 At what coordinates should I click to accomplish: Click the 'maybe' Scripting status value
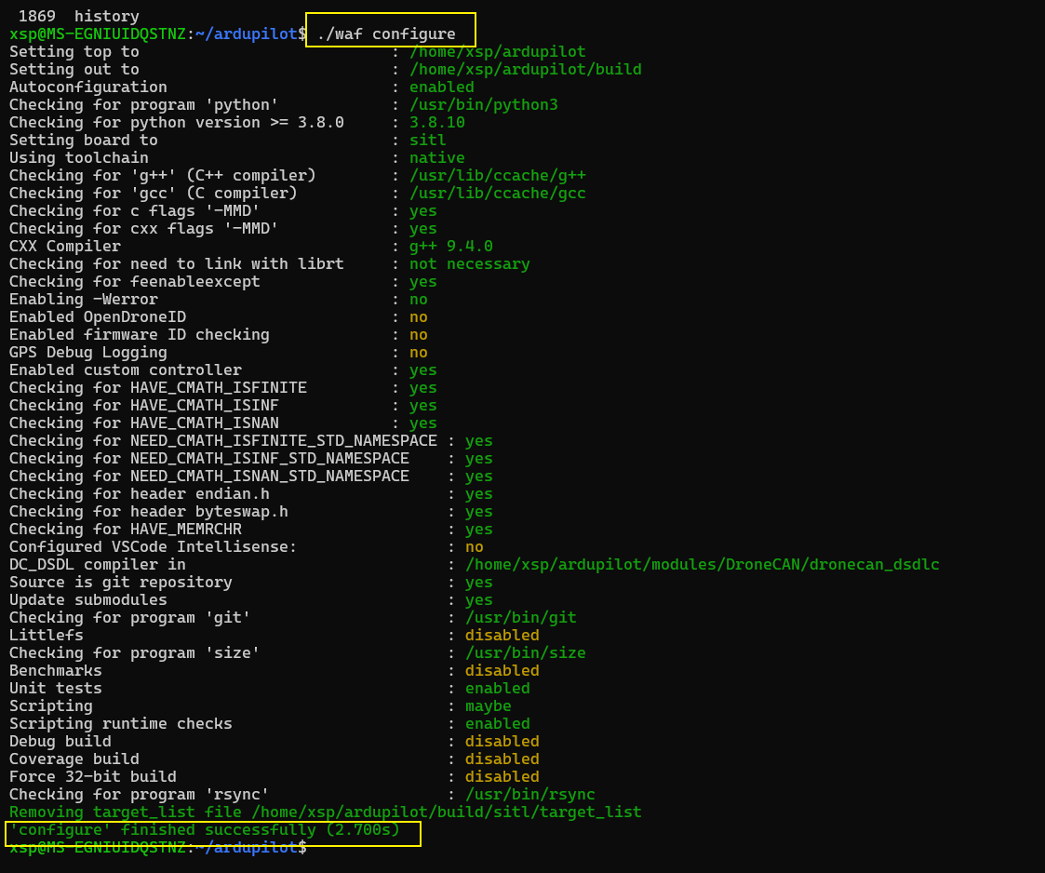[x=488, y=705]
